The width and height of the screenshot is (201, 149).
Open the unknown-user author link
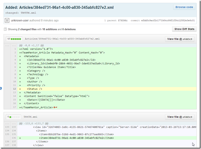[x=20, y=21]
